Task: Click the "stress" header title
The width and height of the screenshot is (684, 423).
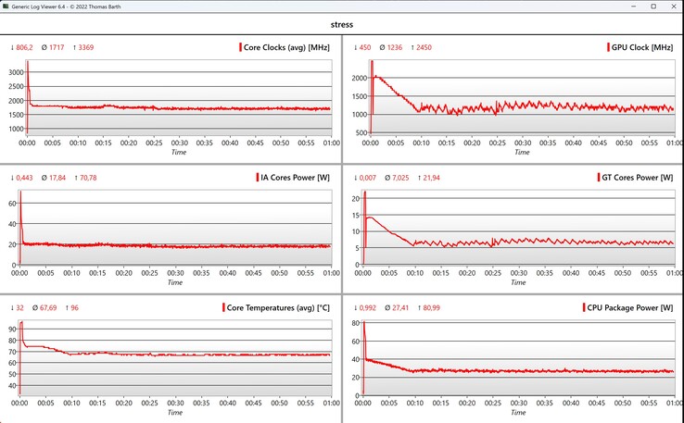Action: (x=341, y=26)
